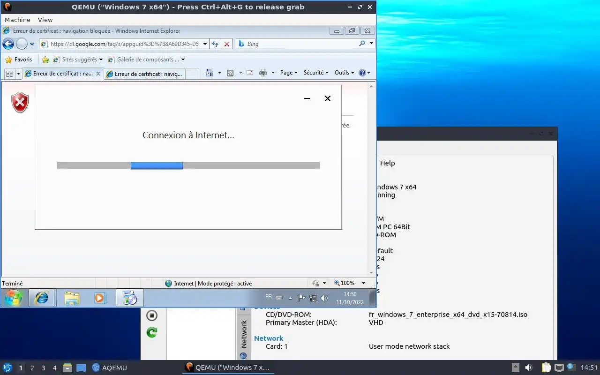This screenshot has width=600, height=375.
Task: Open the QEMU View menu
Action: tap(45, 20)
